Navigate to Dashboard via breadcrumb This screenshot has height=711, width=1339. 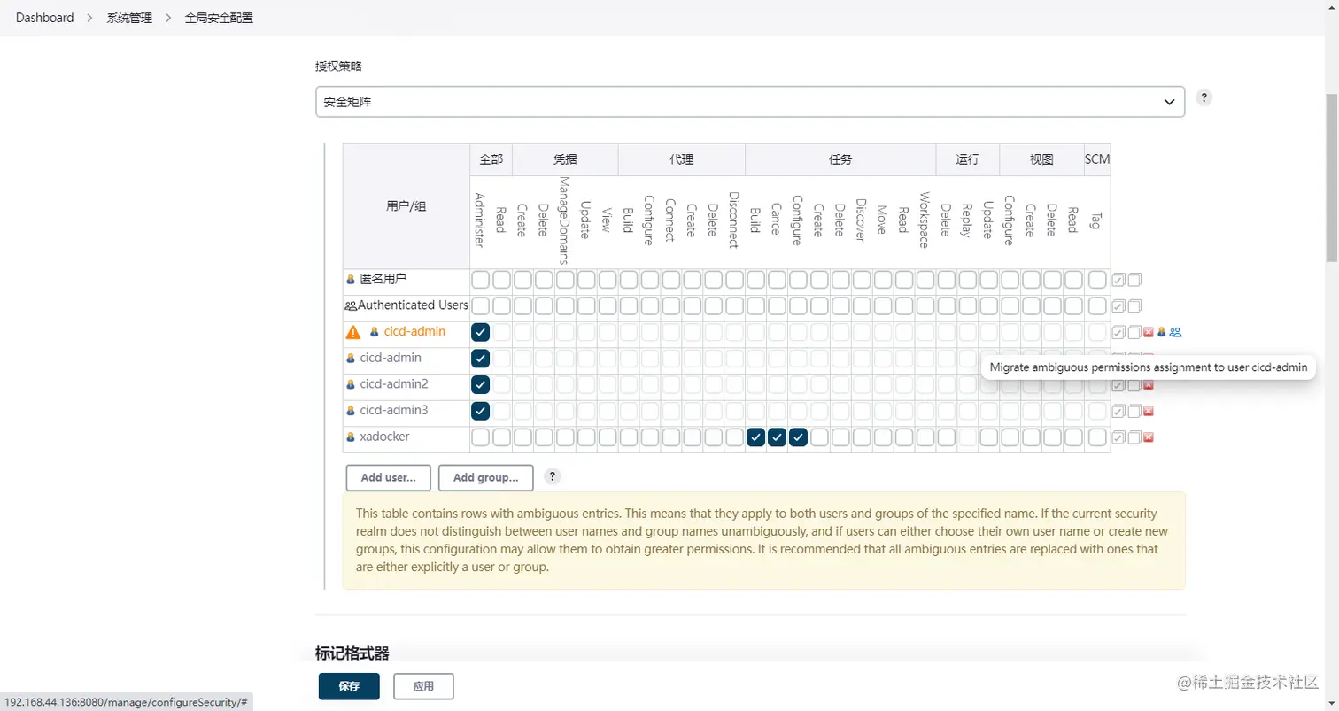(x=44, y=17)
